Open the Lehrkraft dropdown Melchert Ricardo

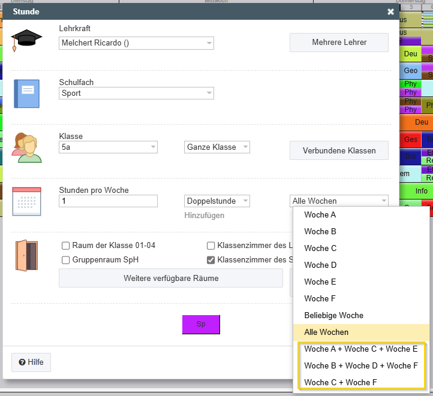coord(136,43)
